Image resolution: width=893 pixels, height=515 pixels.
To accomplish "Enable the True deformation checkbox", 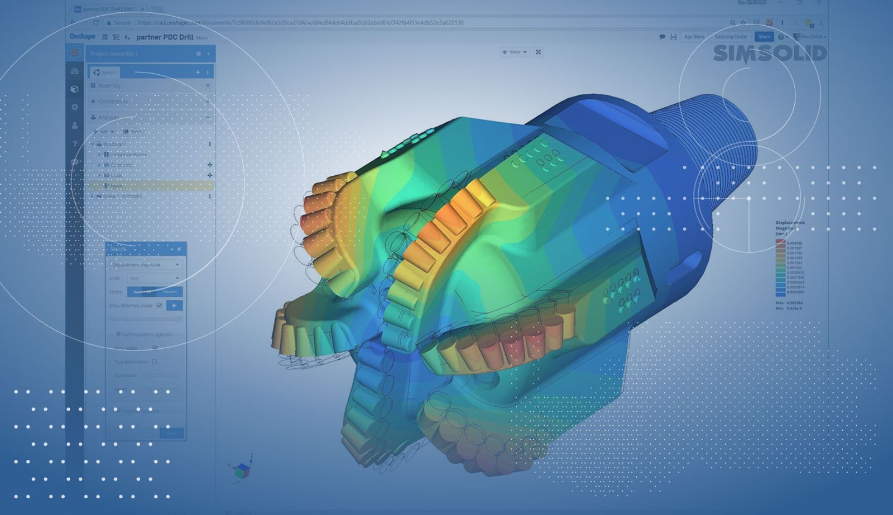I will 155,362.
